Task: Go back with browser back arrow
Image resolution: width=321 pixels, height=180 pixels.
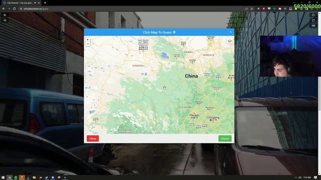Action: point(4,8)
